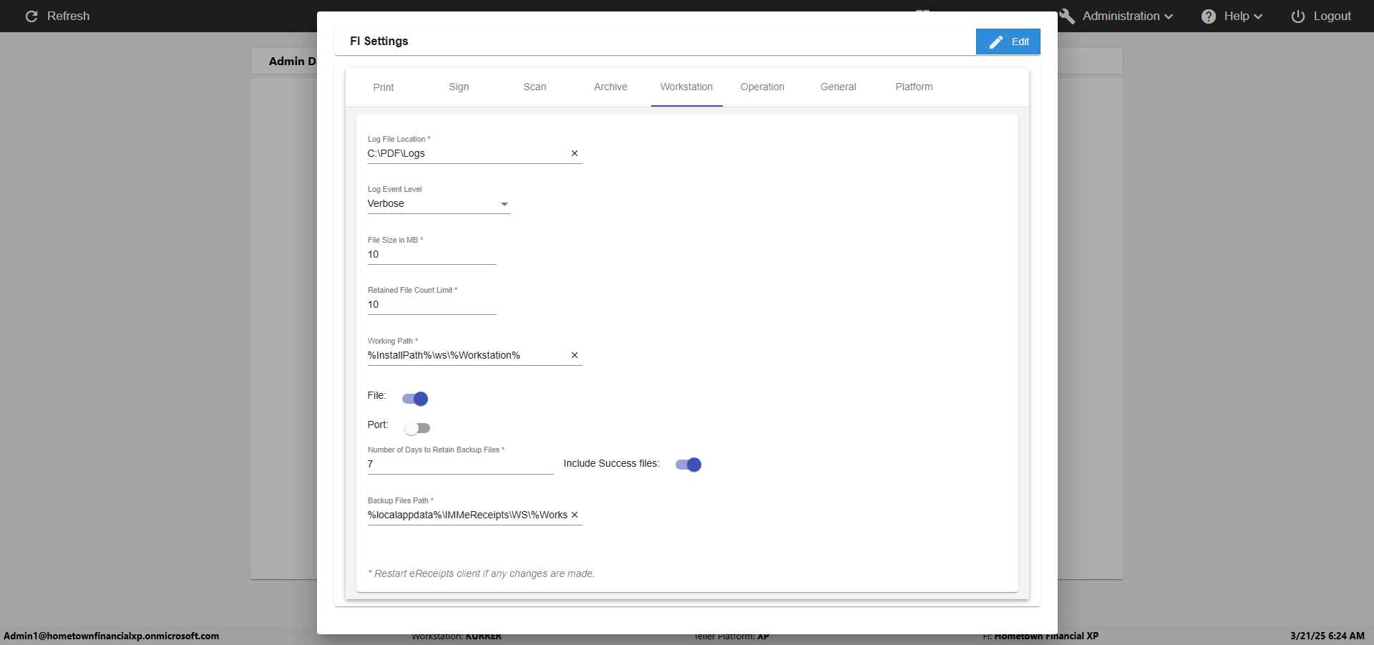
Task: Click the restart eReceipts client note
Action: [482, 573]
